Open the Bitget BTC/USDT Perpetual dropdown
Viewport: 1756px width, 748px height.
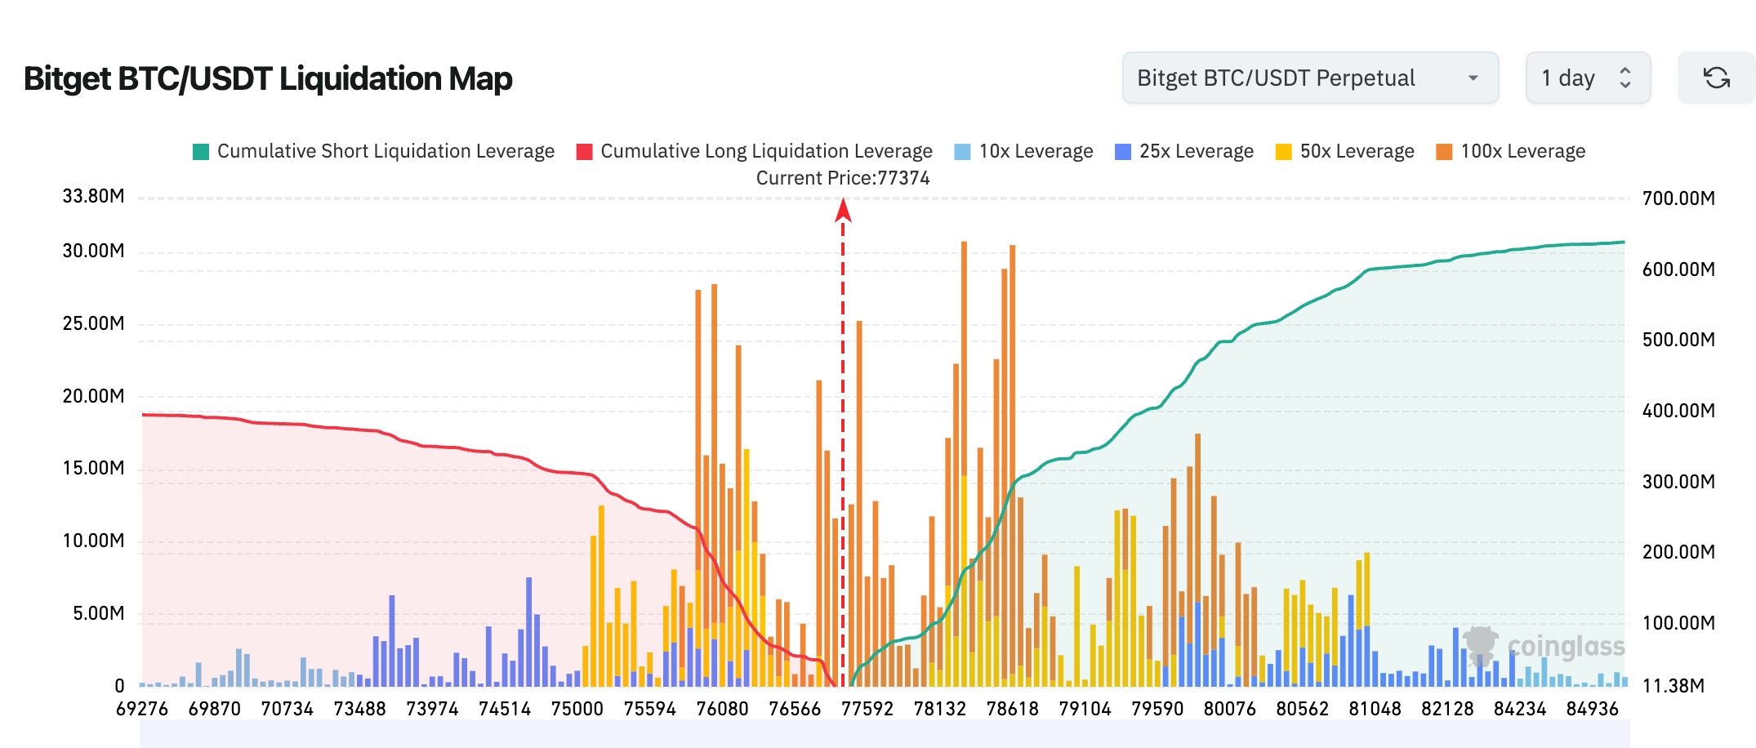[1310, 78]
